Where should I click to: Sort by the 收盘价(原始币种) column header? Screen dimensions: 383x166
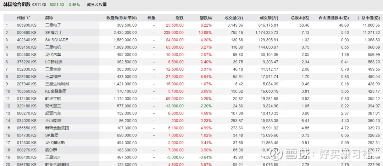(121, 18)
